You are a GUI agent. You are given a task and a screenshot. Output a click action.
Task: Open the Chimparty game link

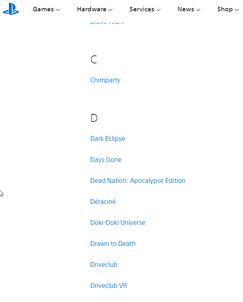tap(105, 80)
